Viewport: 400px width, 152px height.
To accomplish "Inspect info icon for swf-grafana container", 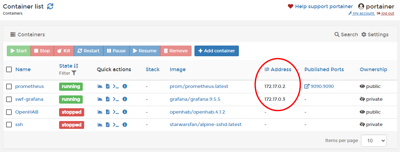I will point(125,99).
